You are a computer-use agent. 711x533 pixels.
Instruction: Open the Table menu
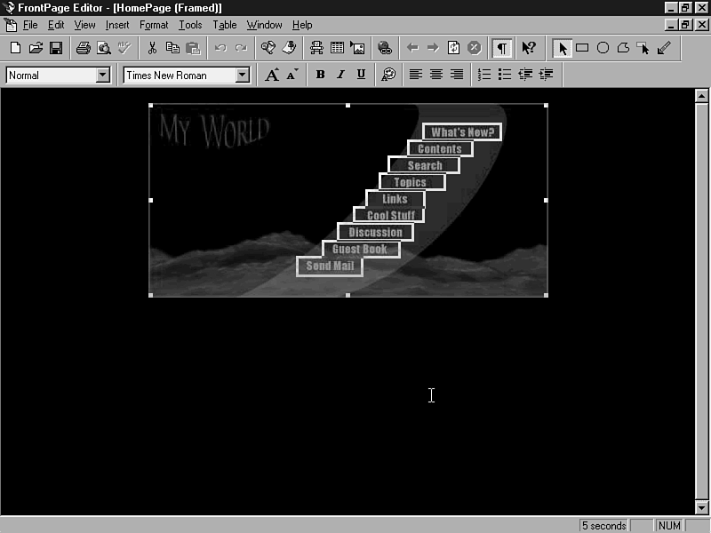[225, 25]
